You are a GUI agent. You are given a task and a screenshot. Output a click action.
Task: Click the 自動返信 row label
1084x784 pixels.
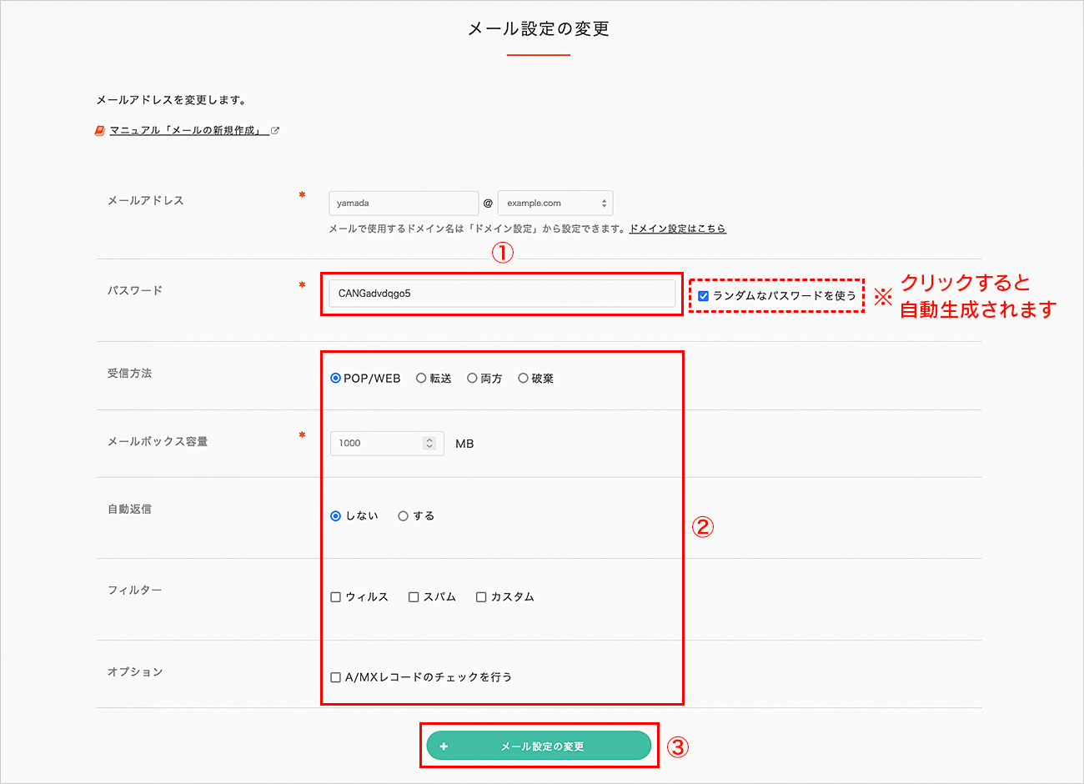129,509
